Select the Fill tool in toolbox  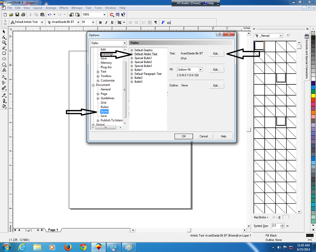4,106
